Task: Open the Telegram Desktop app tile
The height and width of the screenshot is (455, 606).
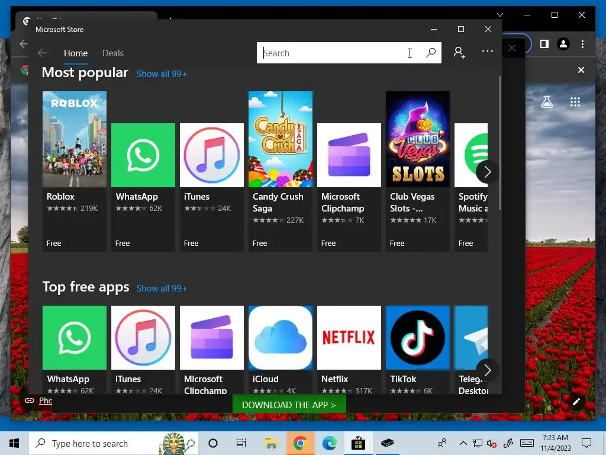Action: pyautogui.click(x=471, y=350)
